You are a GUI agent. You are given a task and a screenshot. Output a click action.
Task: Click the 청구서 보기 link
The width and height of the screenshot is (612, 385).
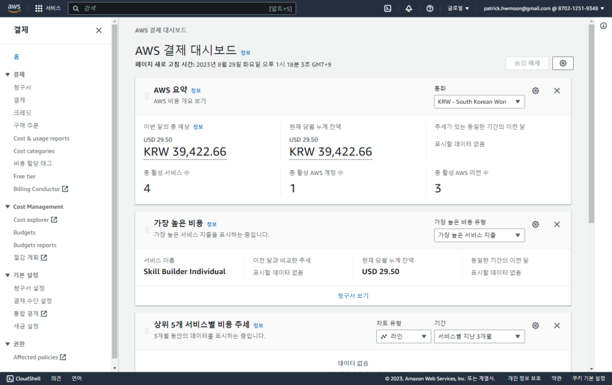353,296
